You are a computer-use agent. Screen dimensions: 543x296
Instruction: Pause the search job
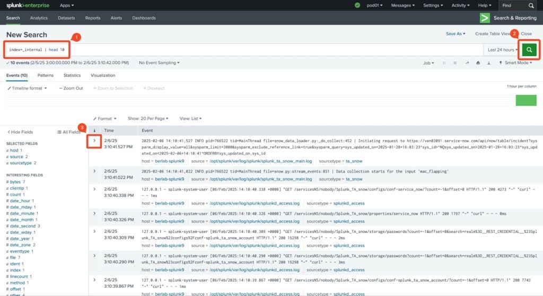click(444, 62)
